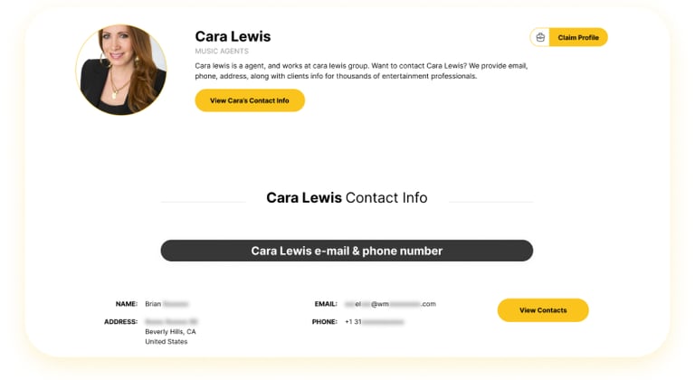
Task: Click the ADDRESS field label
Action: 120,321
